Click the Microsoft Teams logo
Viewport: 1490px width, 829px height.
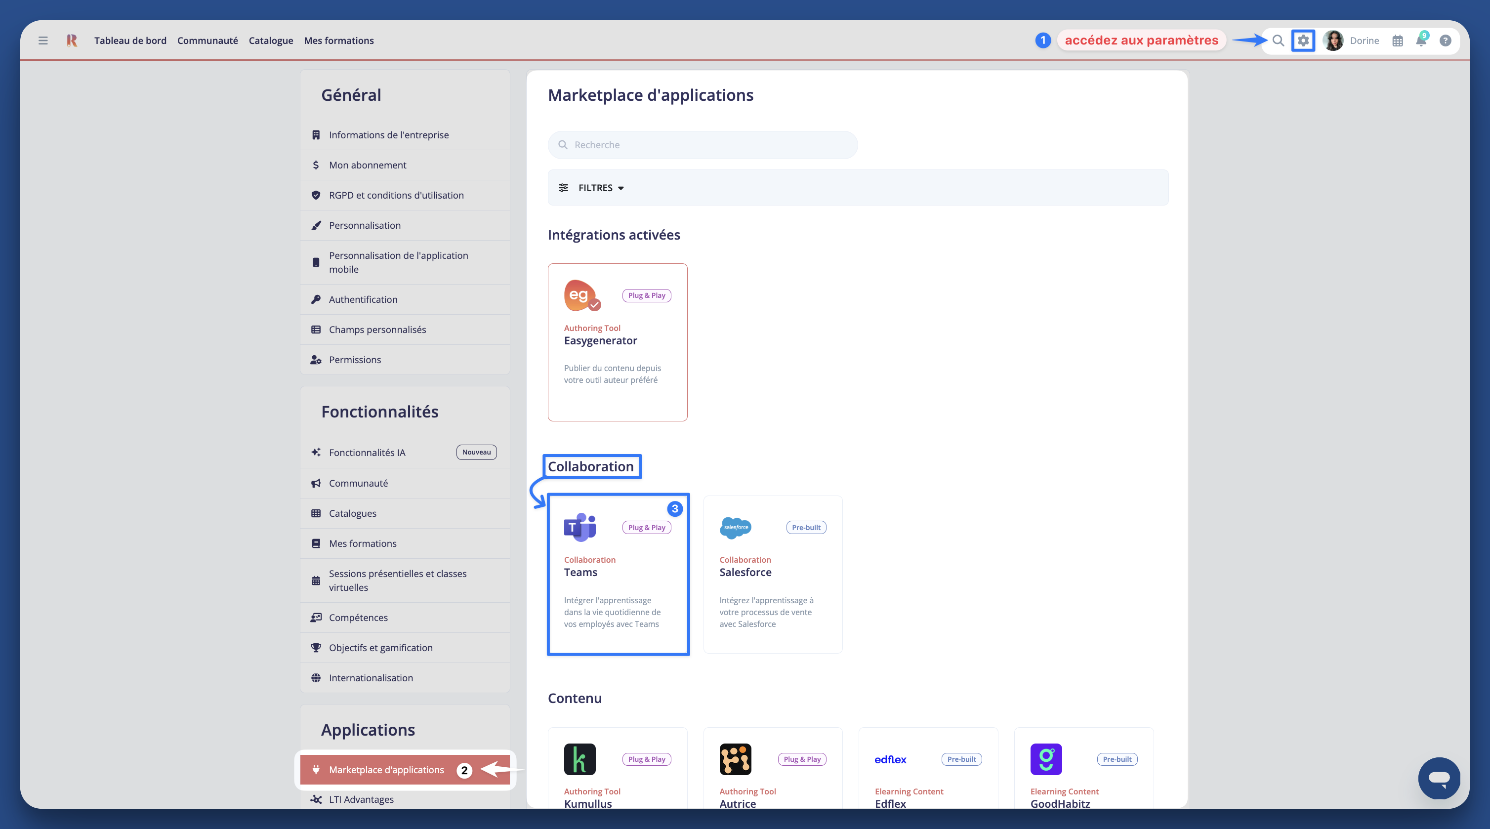(x=579, y=527)
